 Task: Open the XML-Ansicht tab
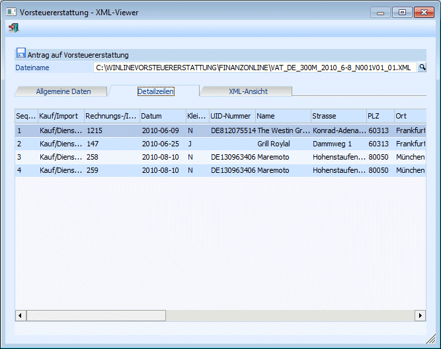tap(248, 91)
